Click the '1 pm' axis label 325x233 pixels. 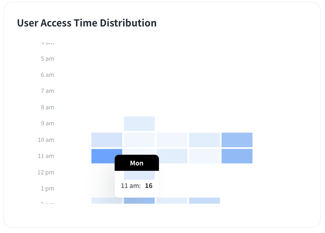47,188
